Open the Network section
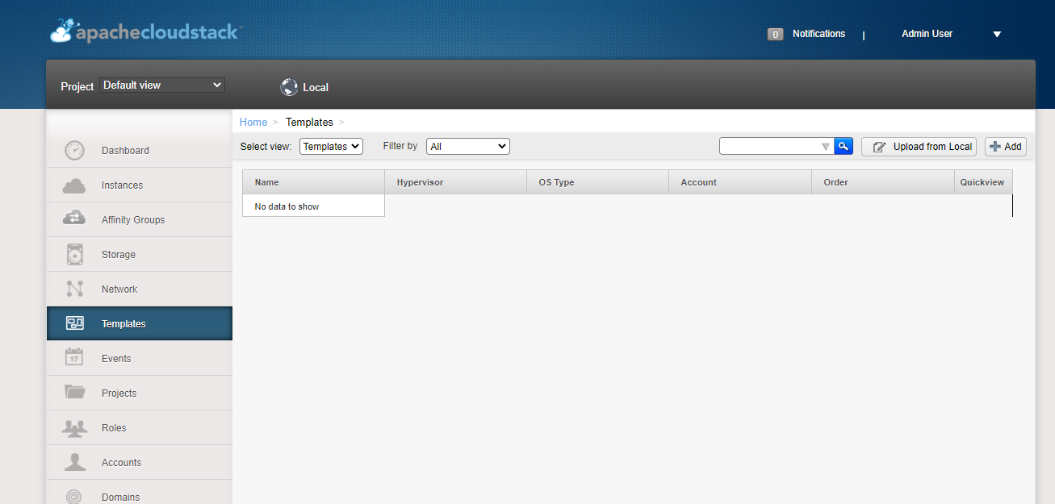Image resolution: width=1055 pixels, height=504 pixels. coord(140,289)
